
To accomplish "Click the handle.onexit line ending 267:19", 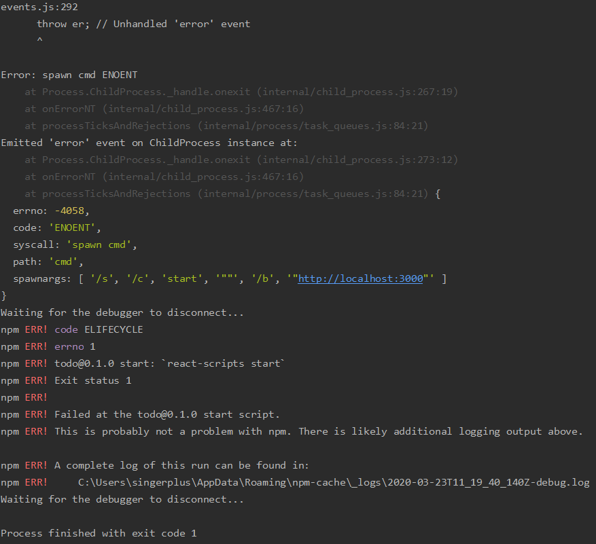I will pos(241,92).
